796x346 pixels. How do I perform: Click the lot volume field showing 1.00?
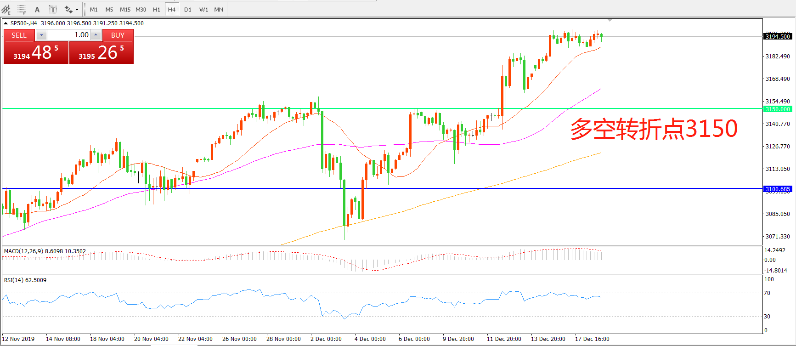click(x=68, y=35)
